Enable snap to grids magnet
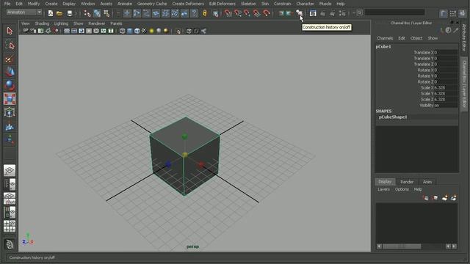 pos(228,13)
